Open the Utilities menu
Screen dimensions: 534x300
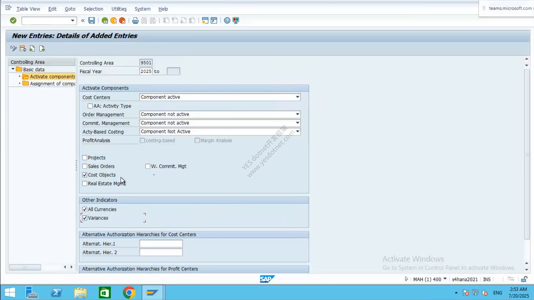119,9
